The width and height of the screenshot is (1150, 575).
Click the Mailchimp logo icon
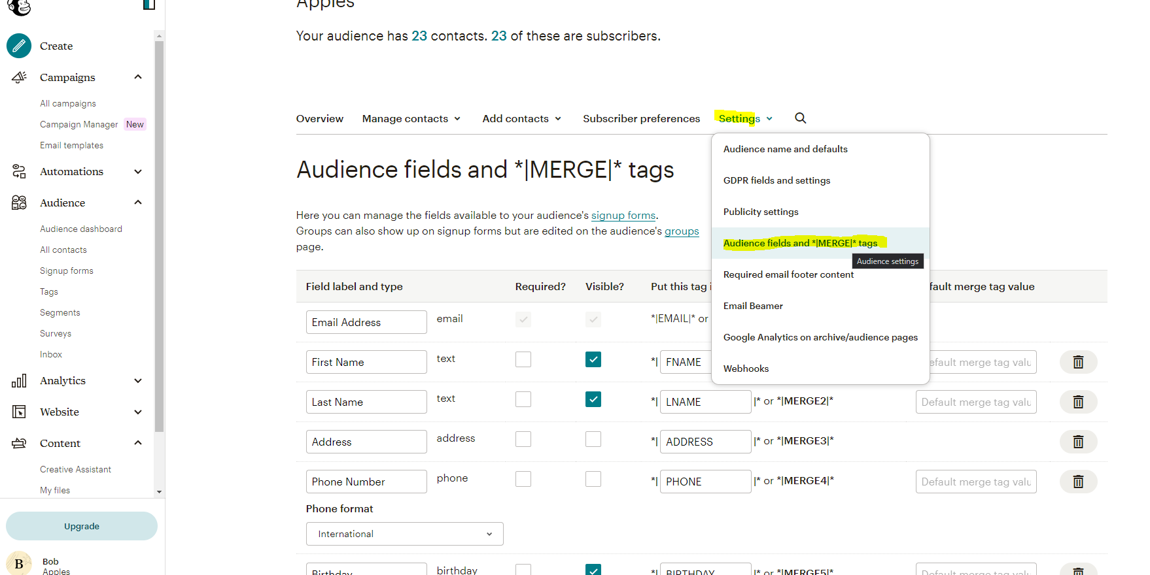pos(19,7)
